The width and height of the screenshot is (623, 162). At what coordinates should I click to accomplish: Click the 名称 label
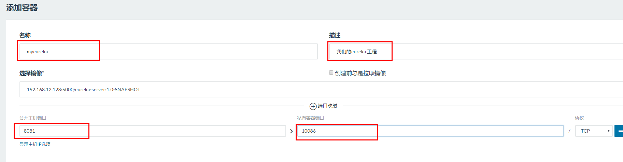click(25, 35)
